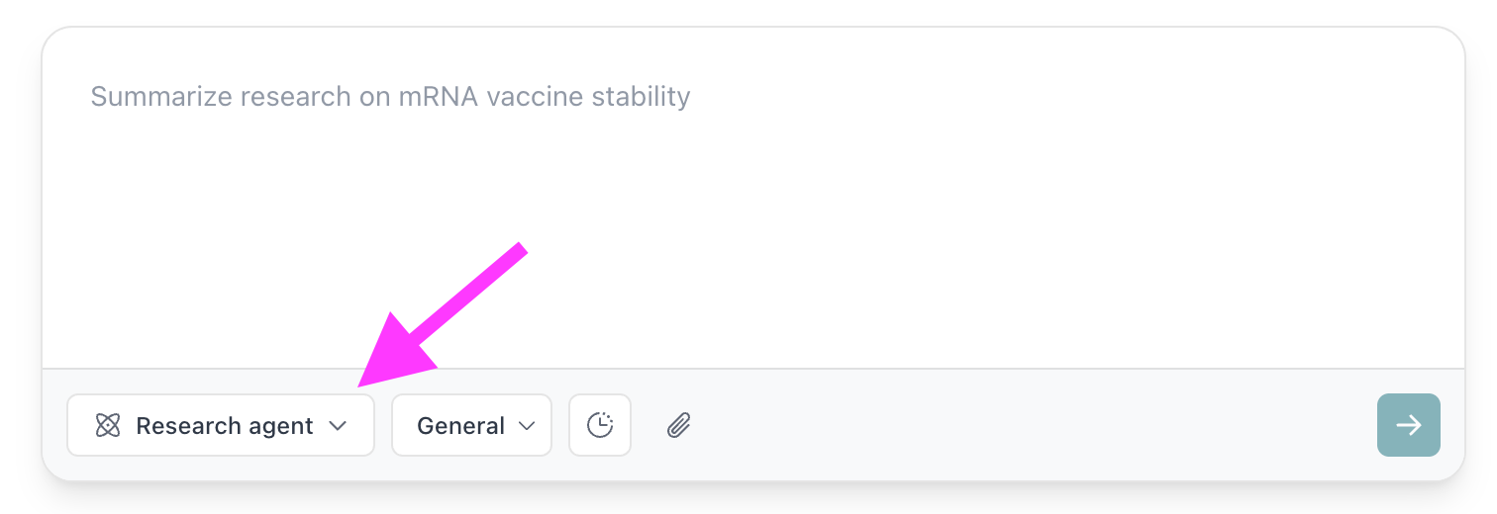1497x514 pixels.
Task: Submit the prompt with the arrow button
Action: 1408,425
